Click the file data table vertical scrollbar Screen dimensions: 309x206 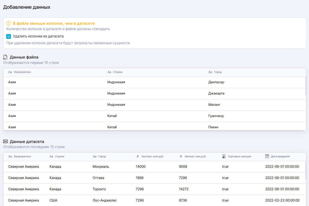(x=305, y=86)
